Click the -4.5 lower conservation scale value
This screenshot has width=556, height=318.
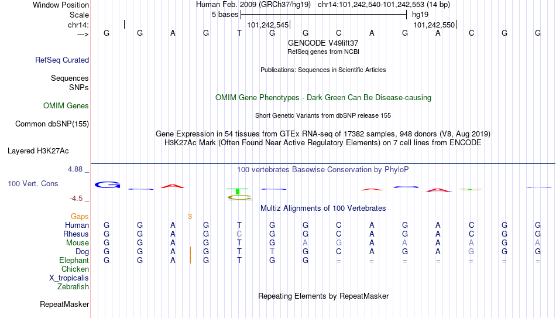click(76, 199)
